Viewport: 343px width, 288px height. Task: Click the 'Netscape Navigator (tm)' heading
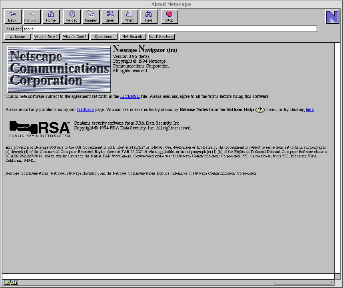[x=145, y=49]
